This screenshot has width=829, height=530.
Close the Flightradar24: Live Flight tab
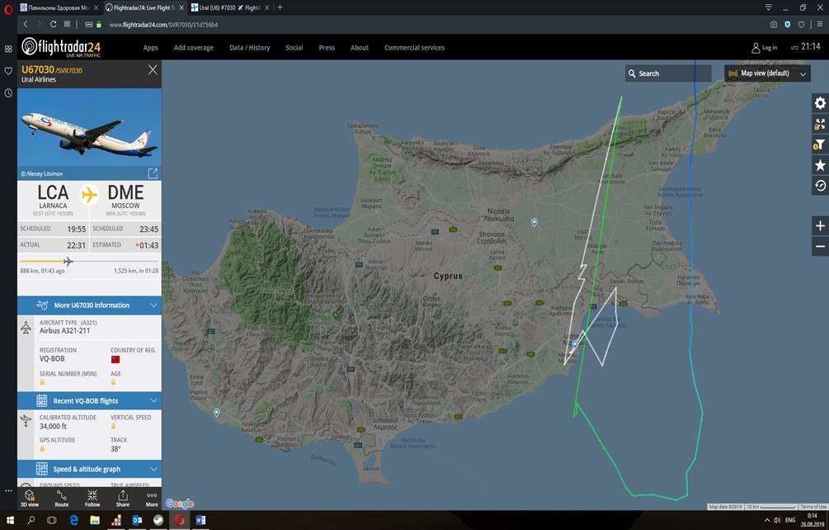coord(181,7)
